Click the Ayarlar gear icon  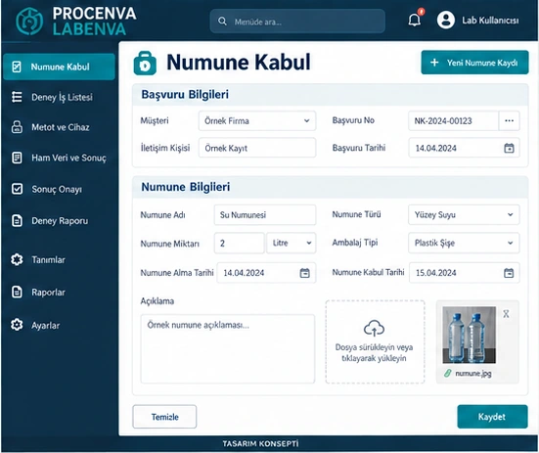click(17, 325)
